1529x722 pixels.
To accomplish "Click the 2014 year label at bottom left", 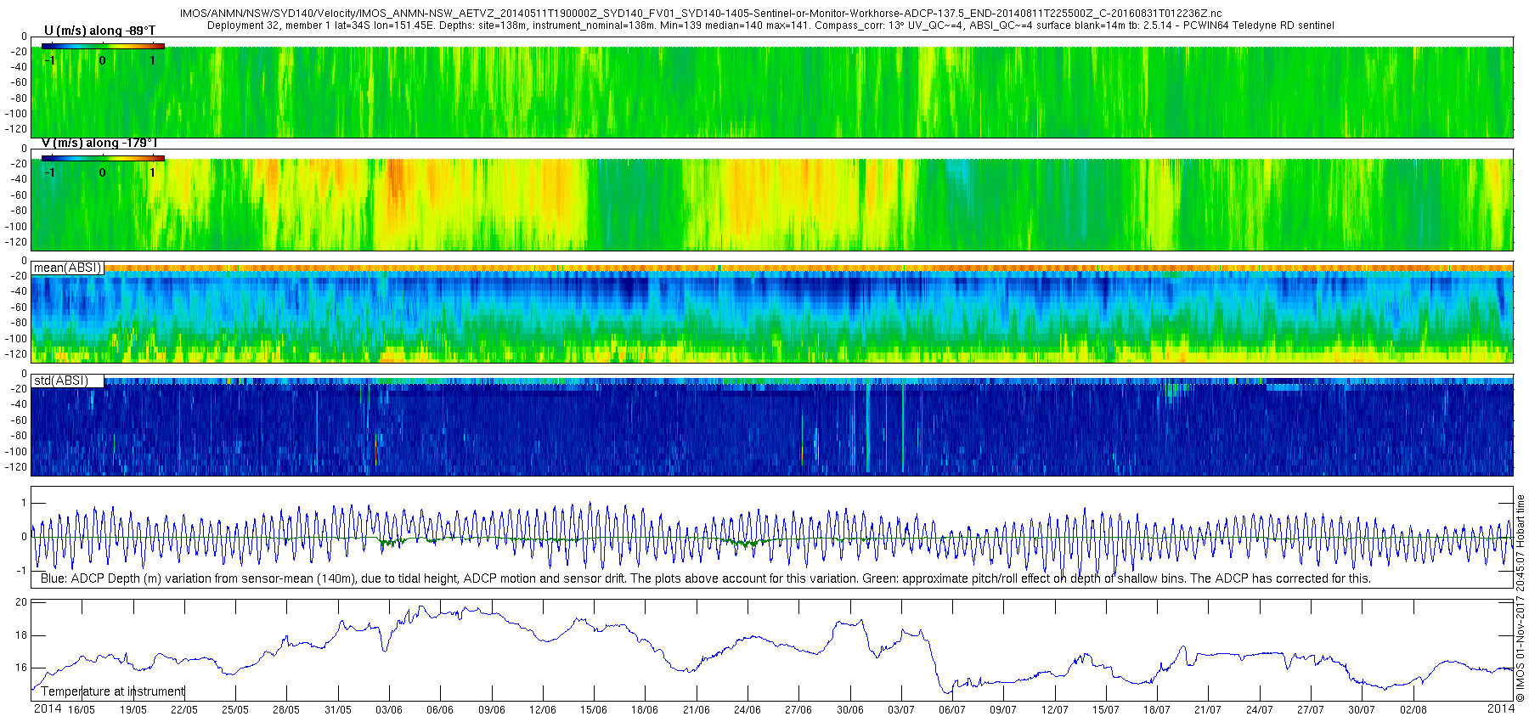I will pos(48,708).
